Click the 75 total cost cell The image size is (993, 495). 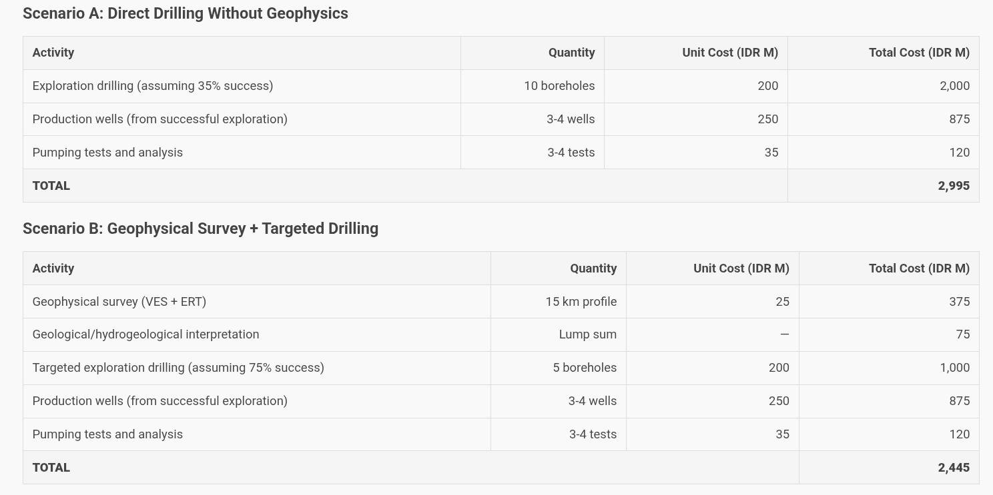pos(962,334)
